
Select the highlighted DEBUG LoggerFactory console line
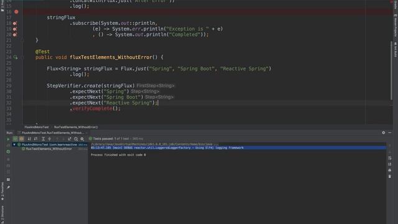238,147
